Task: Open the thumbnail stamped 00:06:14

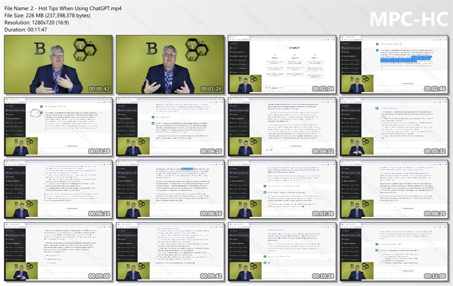Action: [x=58, y=190]
